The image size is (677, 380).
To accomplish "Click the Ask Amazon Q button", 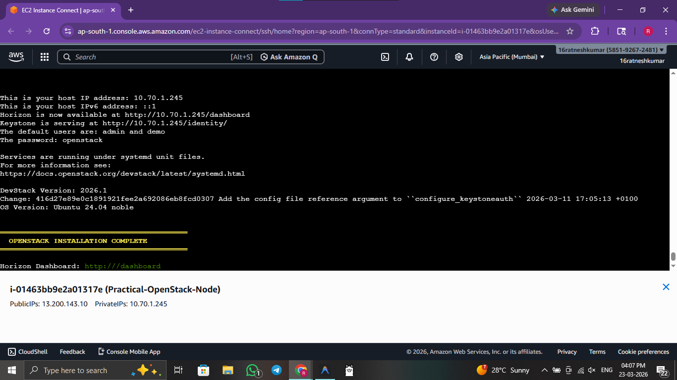I will pos(290,57).
